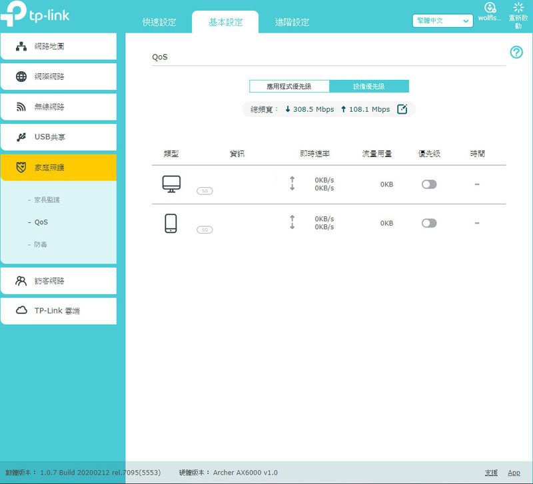Open the App link in footer
Image resolution: width=533 pixels, height=484 pixels.
click(514, 473)
